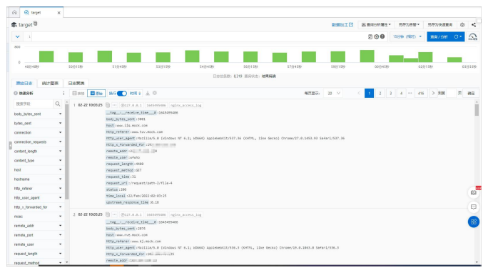
Task: Open the rows per page 20 dropdown
Action: tap(333, 93)
